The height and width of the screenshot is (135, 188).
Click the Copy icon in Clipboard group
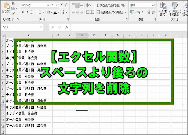point(13,8)
